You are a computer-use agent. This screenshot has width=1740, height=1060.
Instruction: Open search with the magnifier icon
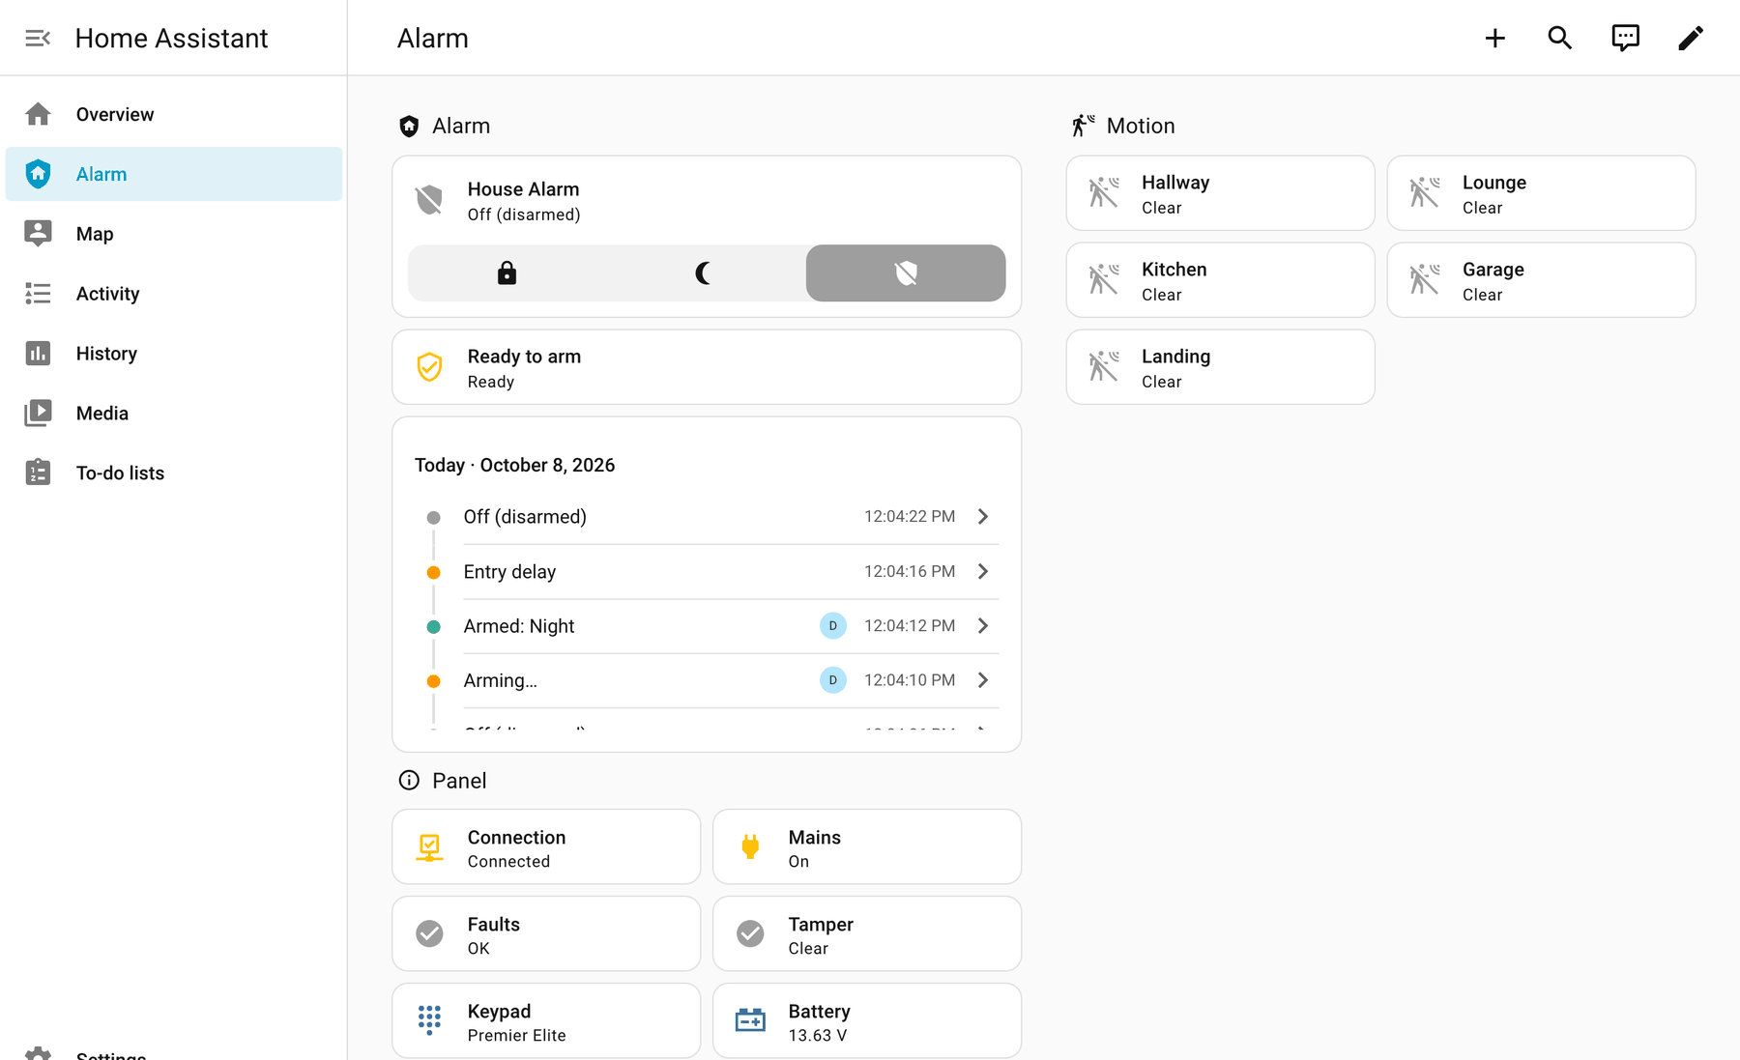point(1559,38)
